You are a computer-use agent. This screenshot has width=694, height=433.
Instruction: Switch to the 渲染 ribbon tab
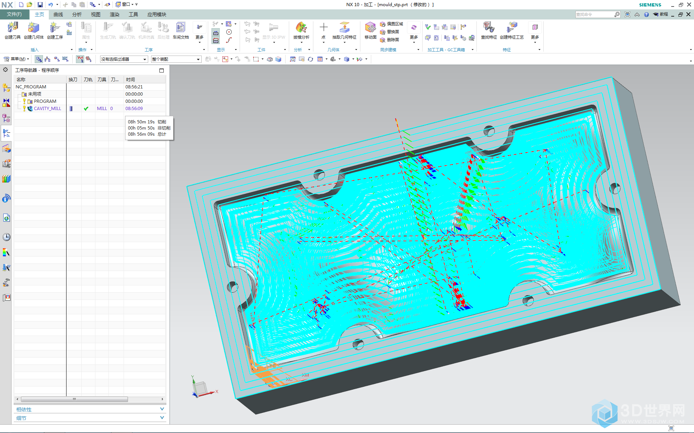point(115,14)
